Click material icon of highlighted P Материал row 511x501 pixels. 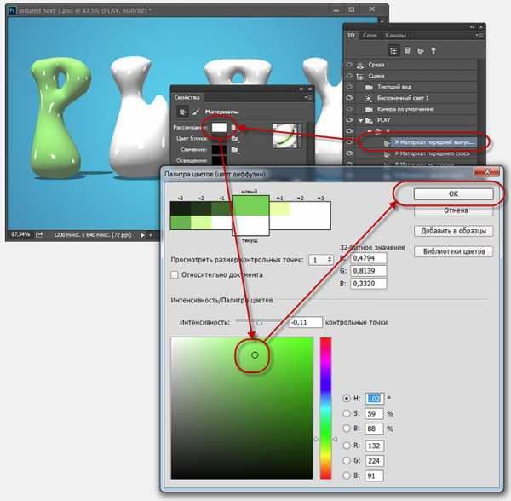tap(387, 143)
